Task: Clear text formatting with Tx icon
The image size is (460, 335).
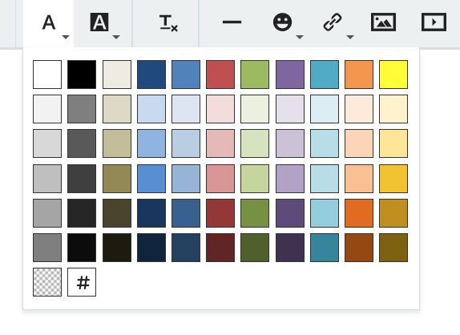Action: click(168, 23)
